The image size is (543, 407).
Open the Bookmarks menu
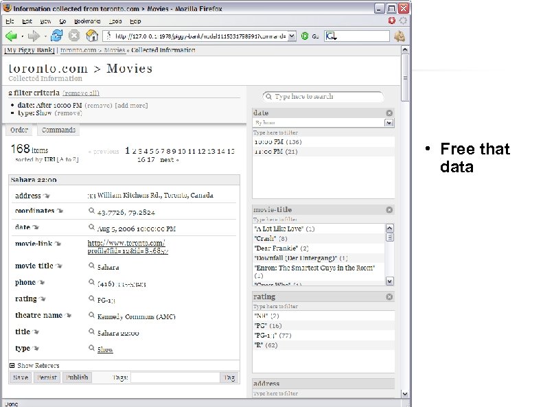pos(87,21)
